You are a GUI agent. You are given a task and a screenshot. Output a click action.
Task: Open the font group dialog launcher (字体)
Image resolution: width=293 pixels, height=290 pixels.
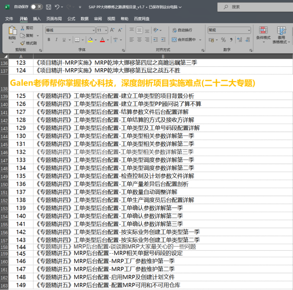click(123, 50)
